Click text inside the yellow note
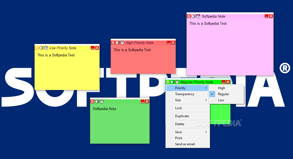Screen dimensions: 293x159 coord(56,55)
